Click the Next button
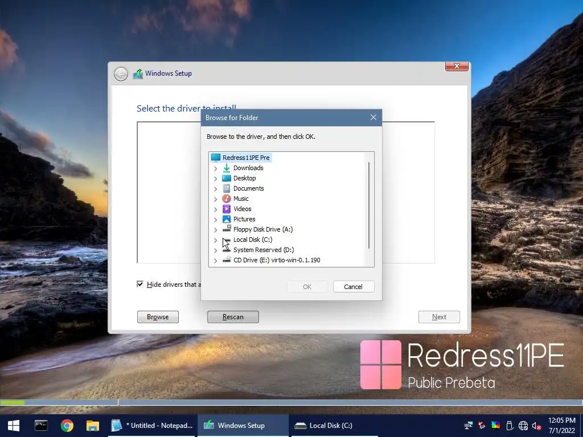Viewport: 583px width, 437px height. click(x=439, y=317)
